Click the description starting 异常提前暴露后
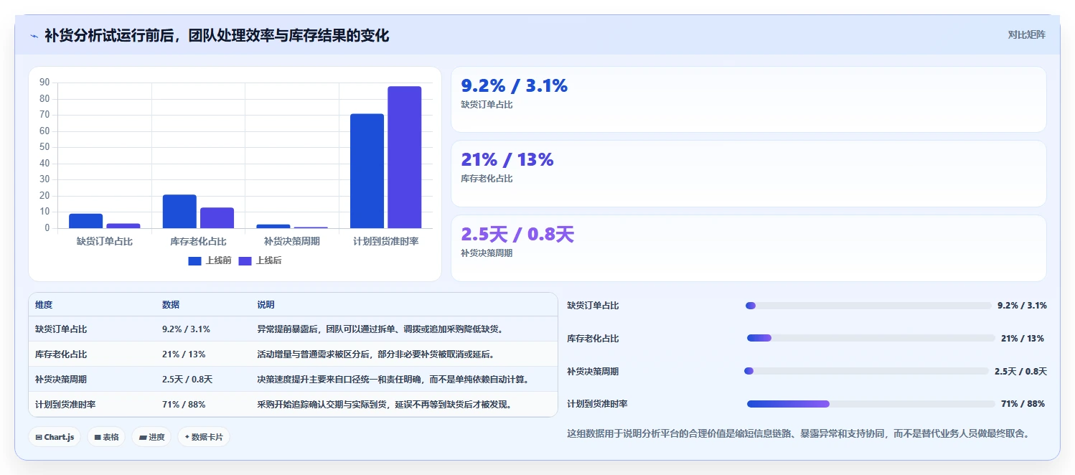The image size is (1075, 475). (380, 329)
